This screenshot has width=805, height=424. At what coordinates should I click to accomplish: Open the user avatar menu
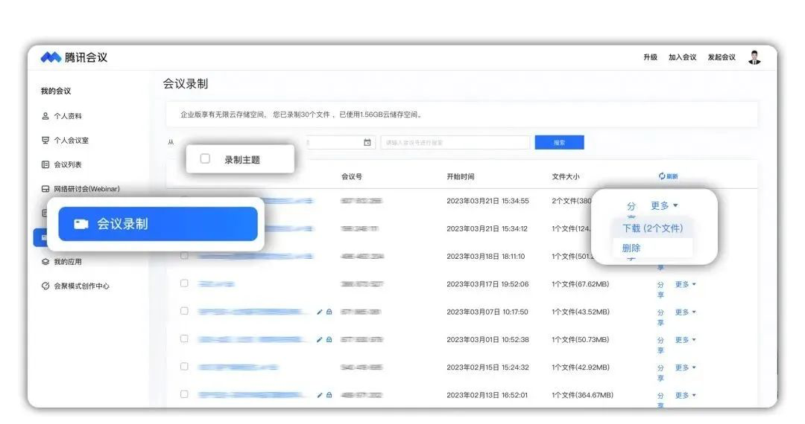pyautogui.click(x=754, y=57)
